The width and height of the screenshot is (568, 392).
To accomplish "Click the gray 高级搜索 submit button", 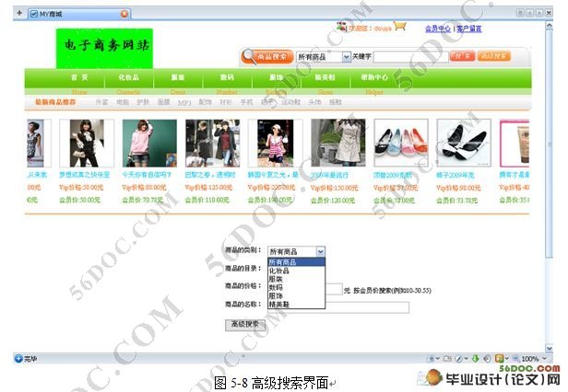I will (245, 325).
